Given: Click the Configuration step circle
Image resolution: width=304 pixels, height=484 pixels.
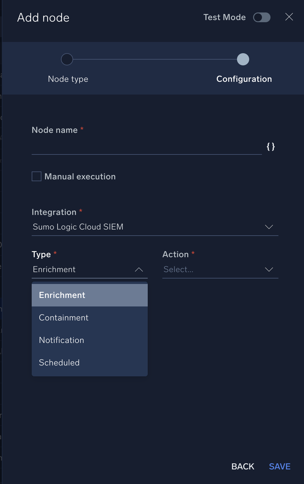Looking at the screenshot, I should tap(243, 59).
